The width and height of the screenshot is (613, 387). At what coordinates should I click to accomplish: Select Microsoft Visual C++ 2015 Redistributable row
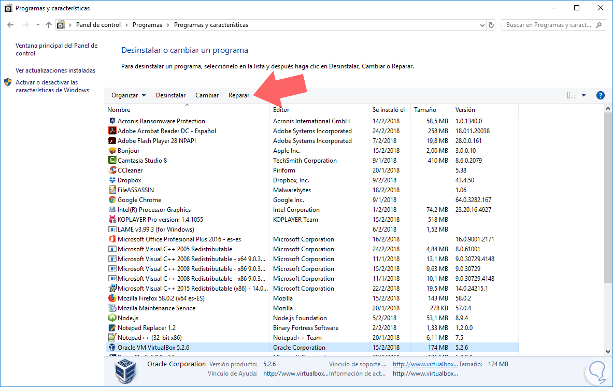[x=312, y=288]
